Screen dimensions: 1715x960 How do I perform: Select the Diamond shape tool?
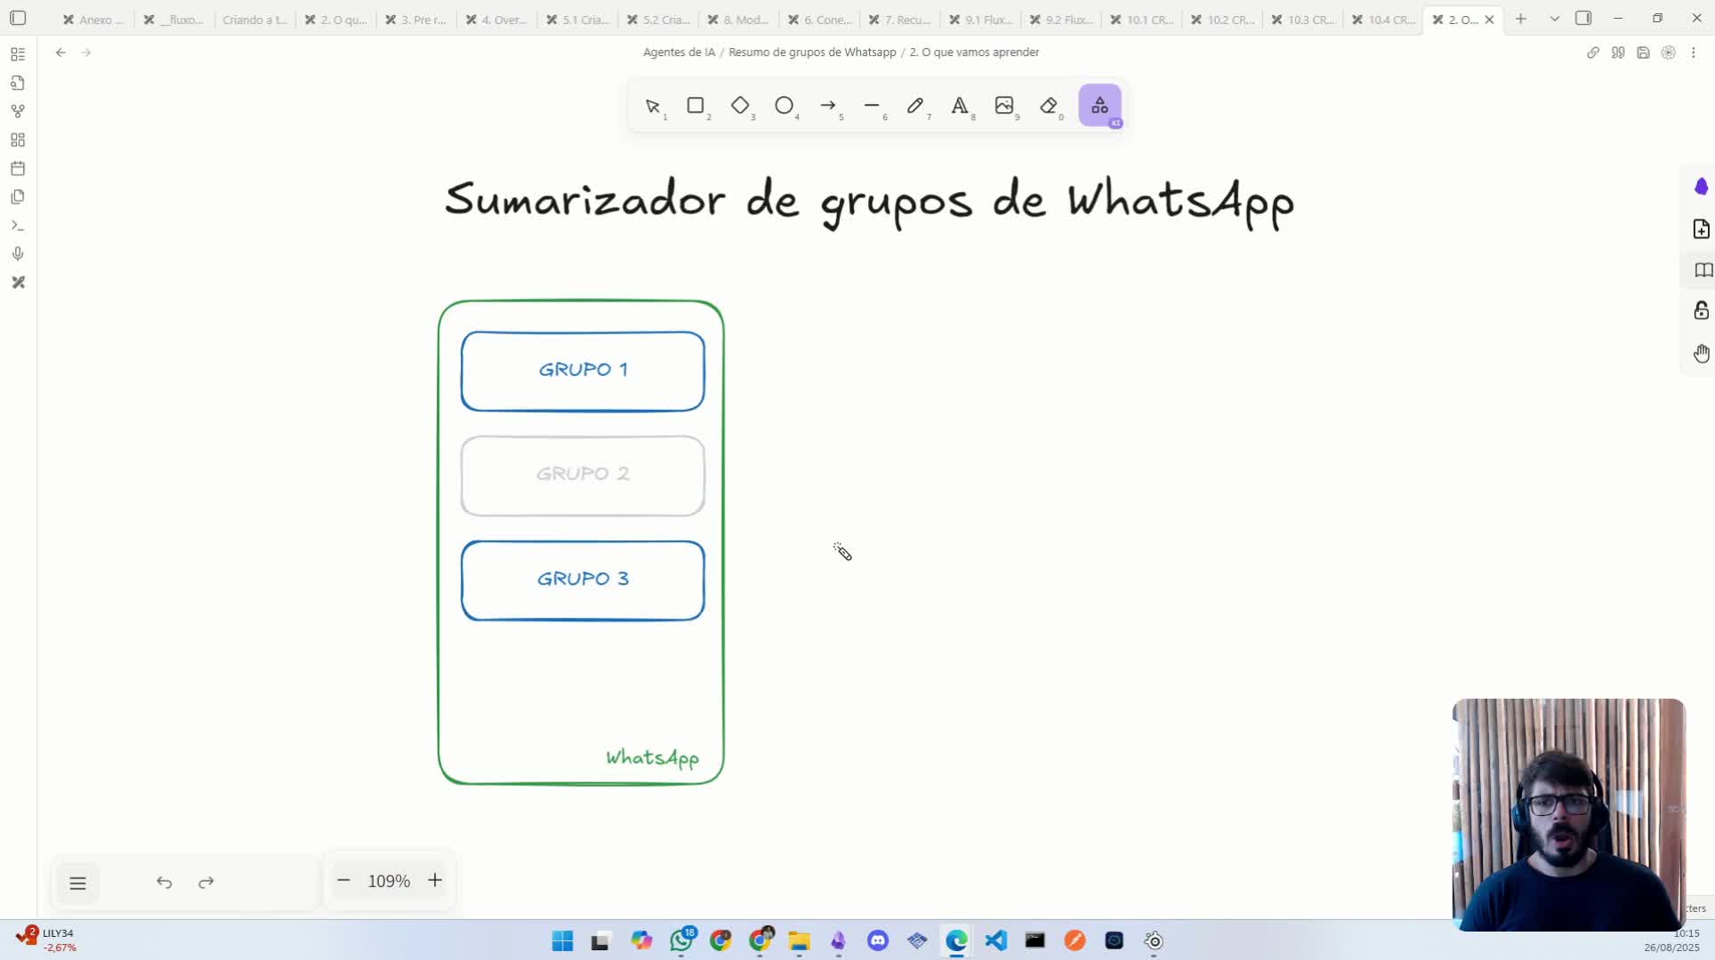[x=741, y=106]
